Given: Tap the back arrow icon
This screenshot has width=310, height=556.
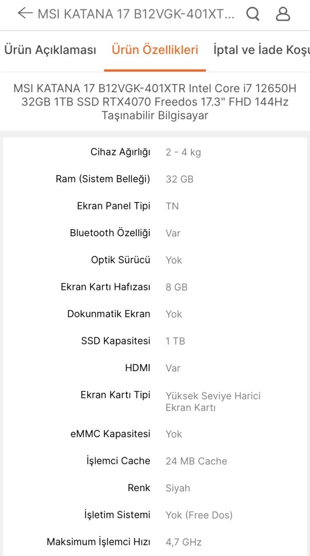Looking at the screenshot, I should coord(25,13).
